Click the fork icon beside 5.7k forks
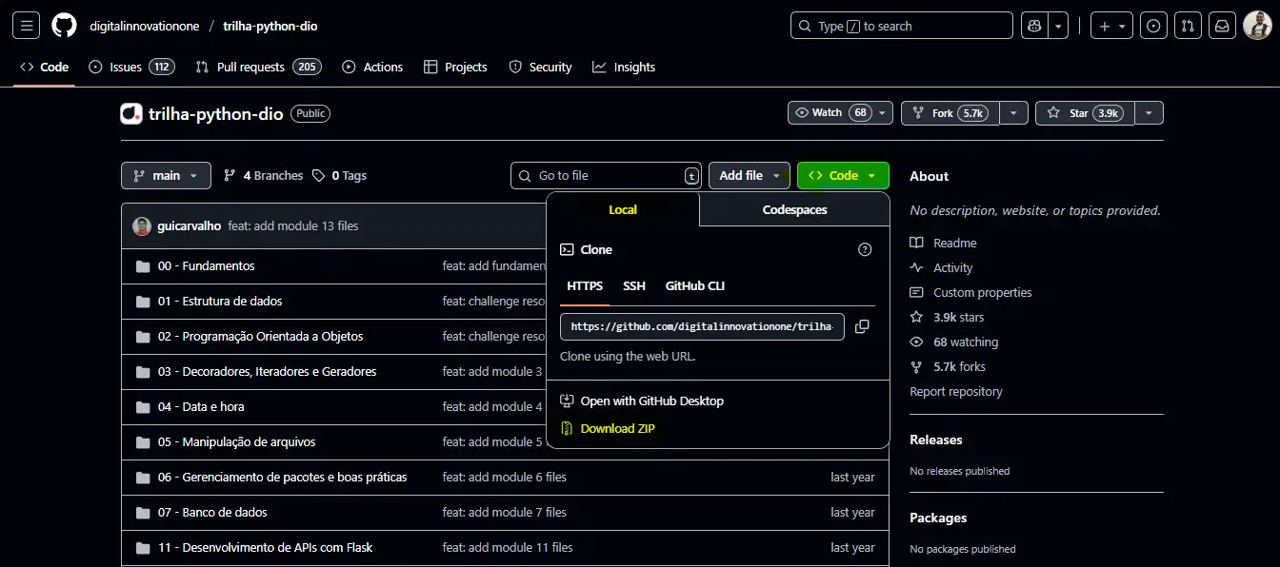 [x=916, y=367]
